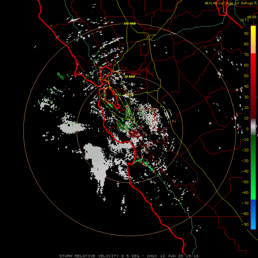Click the 19:16 timestamp
The height and width of the screenshot is (258, 258).
click(192, 256)
